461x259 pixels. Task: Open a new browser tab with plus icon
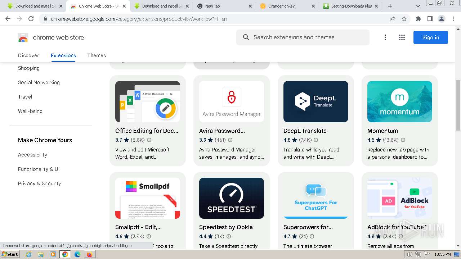pos(390,6)
